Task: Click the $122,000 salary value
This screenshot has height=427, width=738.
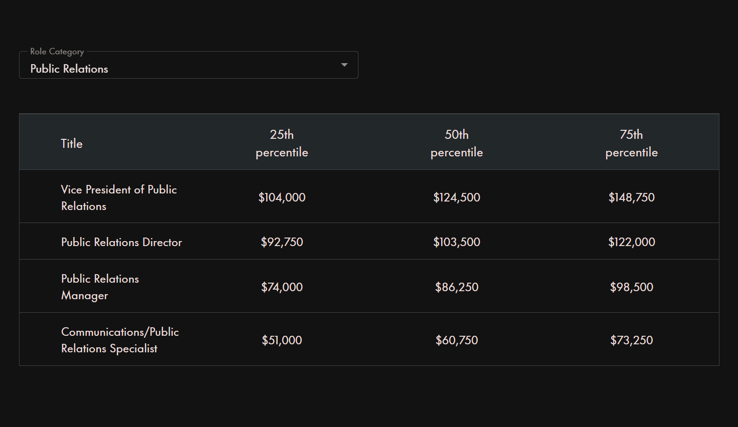Action: (631, 242)
